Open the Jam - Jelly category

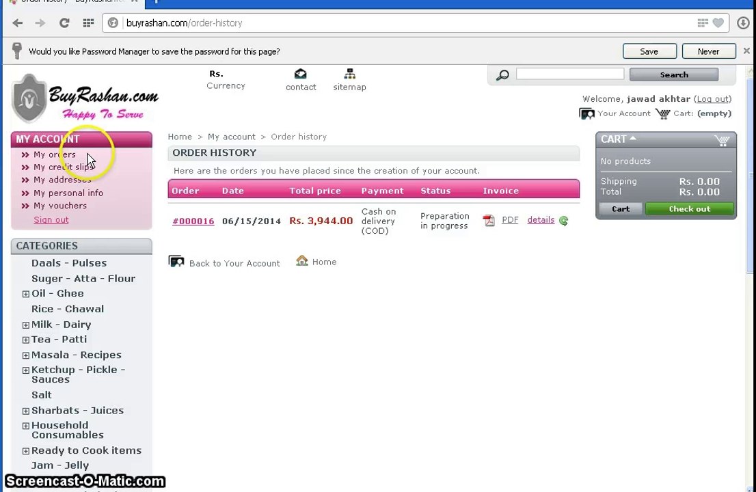59,465
